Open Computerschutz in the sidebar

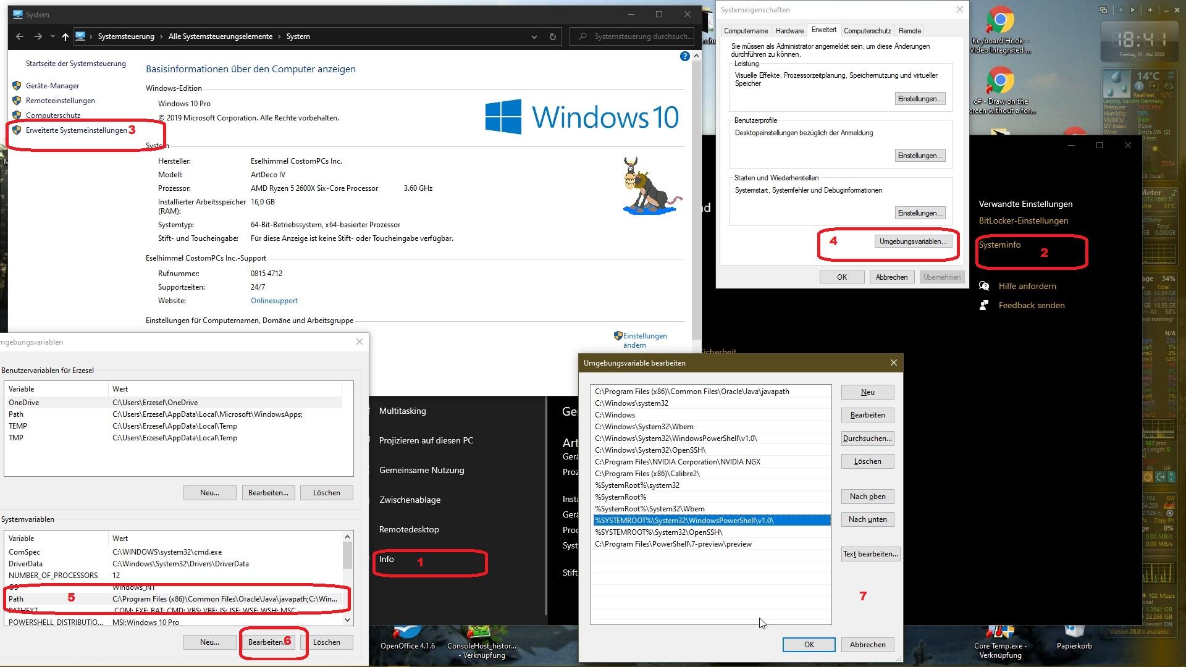53,115
